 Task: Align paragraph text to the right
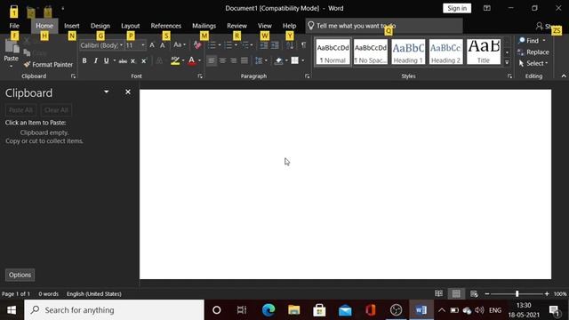click(x=233, y=60)
